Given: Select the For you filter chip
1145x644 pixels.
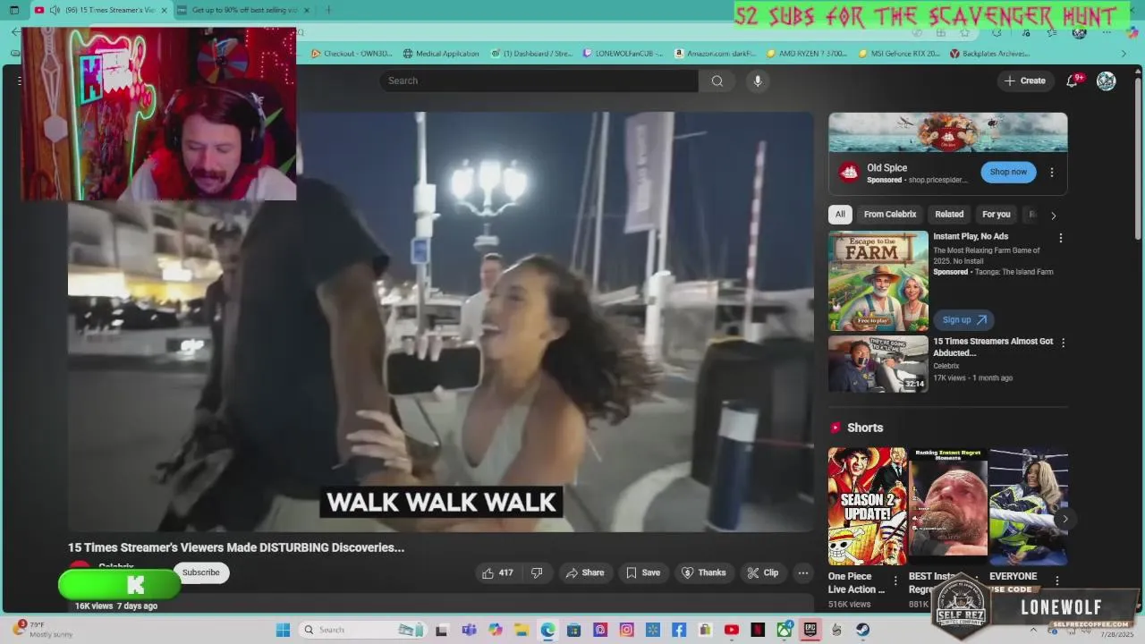Looking at the screenshot, I should coord(997,214).
